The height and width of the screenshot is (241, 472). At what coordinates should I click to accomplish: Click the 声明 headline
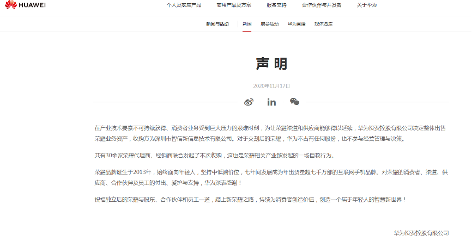pos(271,64)
